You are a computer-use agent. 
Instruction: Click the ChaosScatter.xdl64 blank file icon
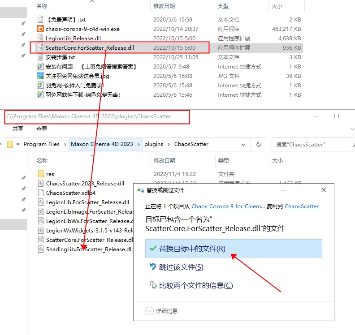pyautogui.click(x=41, y=193)
